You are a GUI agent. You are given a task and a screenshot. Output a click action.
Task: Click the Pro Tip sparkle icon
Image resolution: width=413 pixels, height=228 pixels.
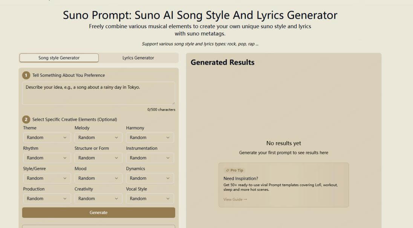tap(227, 170)
